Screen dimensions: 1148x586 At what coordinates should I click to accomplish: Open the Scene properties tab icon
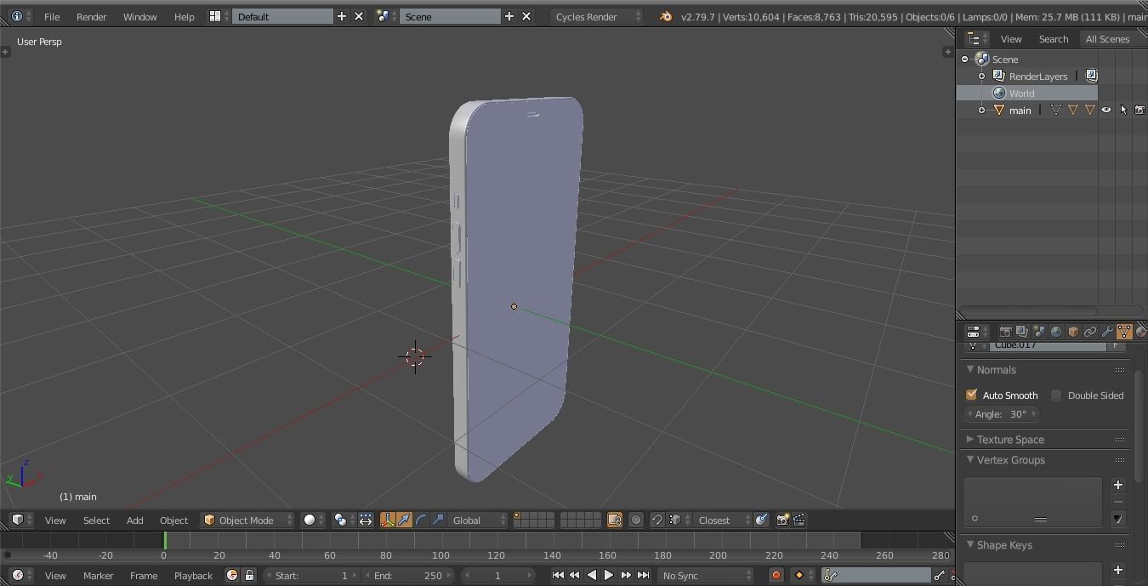(1039, 332)
